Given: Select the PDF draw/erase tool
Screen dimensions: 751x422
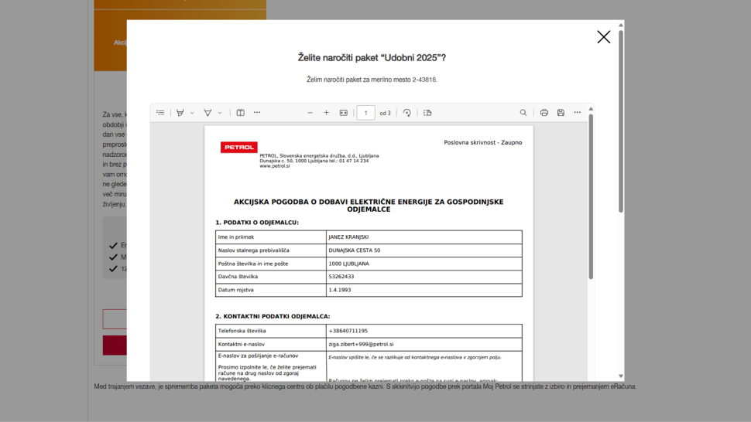Looking at the screenshot, I should tap(207, 113).
